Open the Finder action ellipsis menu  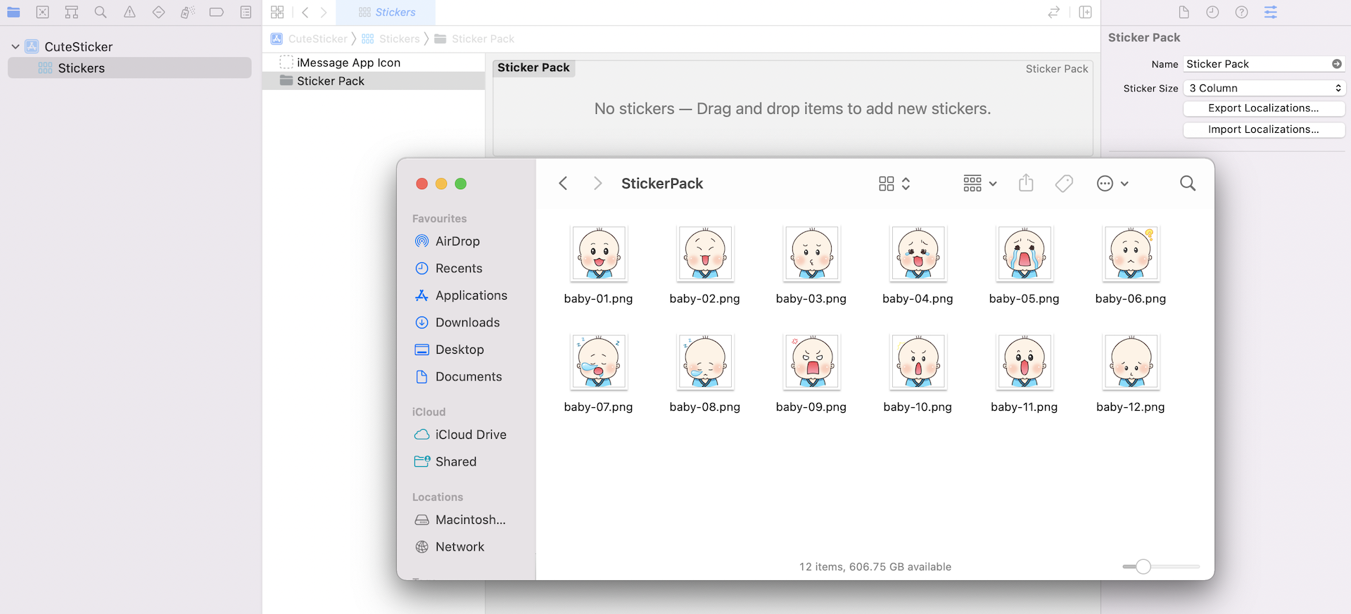(1112, 184)
